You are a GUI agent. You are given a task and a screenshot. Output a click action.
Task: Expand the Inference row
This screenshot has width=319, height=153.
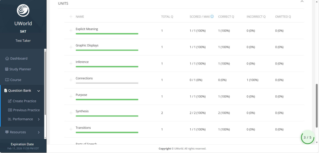coord(71,64)
